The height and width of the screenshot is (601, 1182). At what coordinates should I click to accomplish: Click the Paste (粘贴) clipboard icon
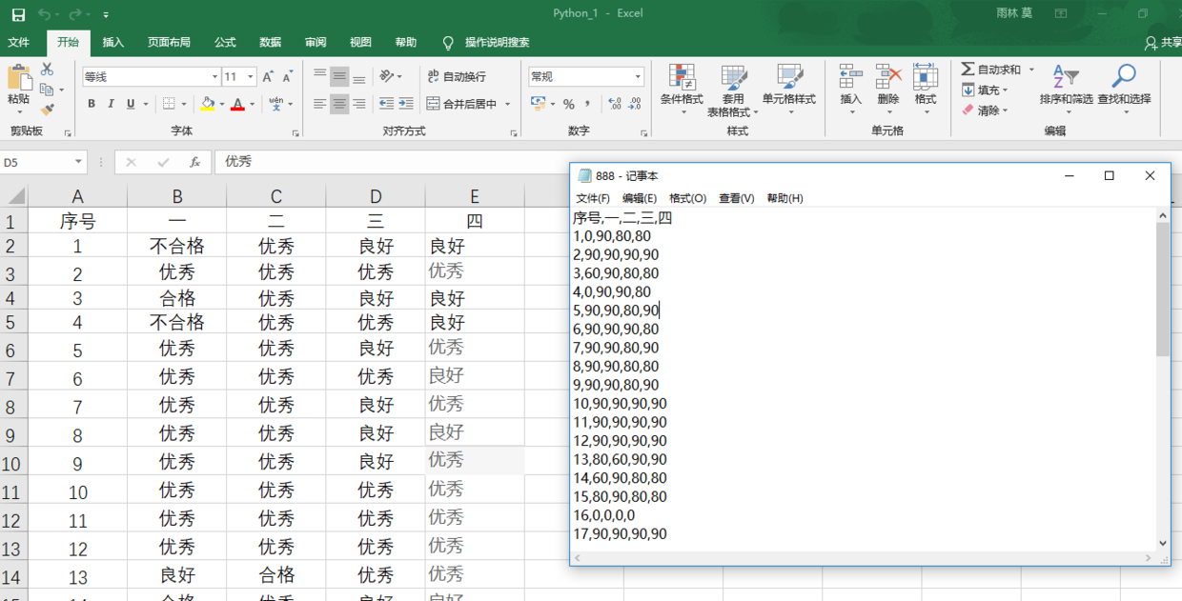pos(18,77)
